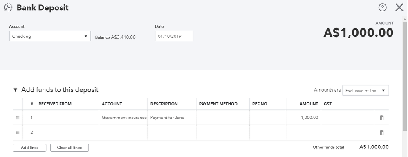
Task: Close the Bank Deposit window
Action: pyautogui.click(x=399, y=7)
